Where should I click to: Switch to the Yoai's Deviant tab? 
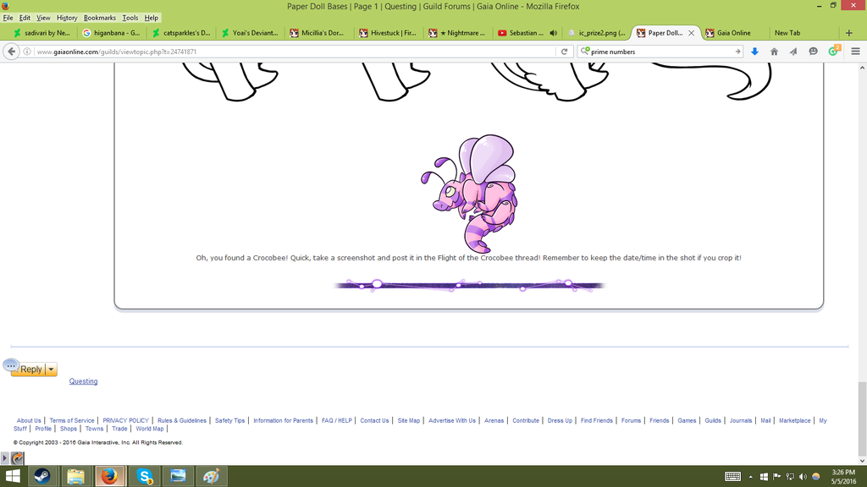pos(250,33)
